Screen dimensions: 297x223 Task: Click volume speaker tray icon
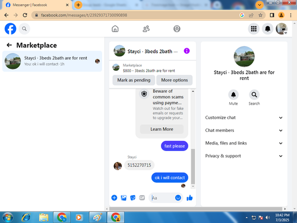[x=267, y=218]
